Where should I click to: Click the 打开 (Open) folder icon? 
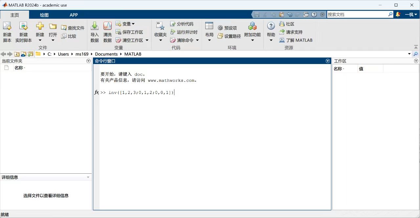click(x=53, y=26)
